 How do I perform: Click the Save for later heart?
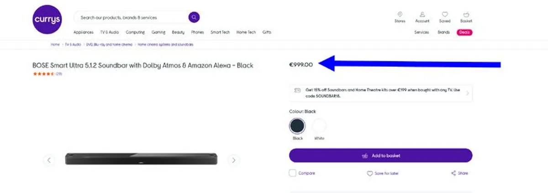(370, 173)
